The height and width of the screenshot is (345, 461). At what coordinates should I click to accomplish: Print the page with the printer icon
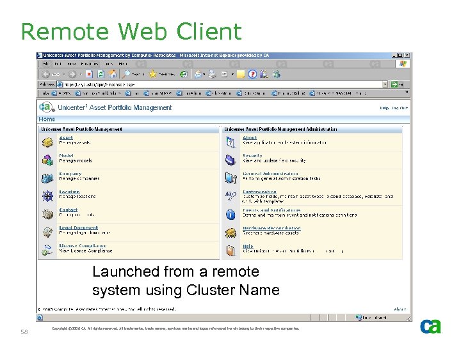coord(213,74)
